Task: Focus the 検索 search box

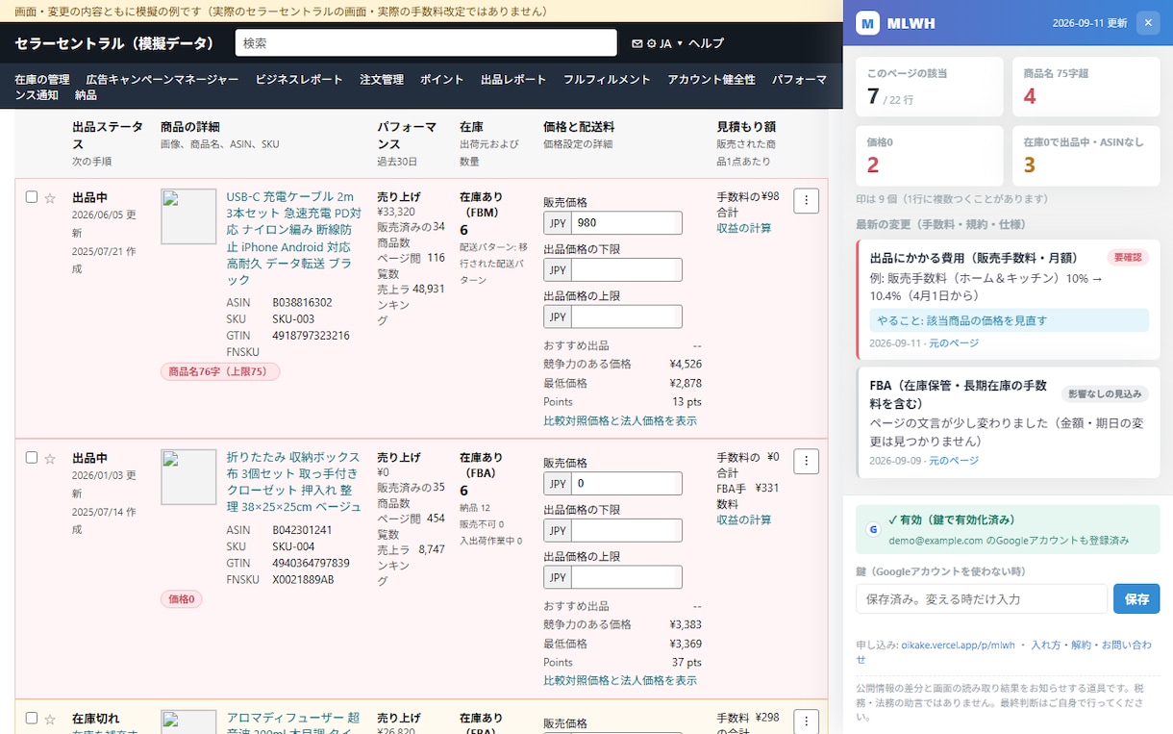Action: [426, 43]
